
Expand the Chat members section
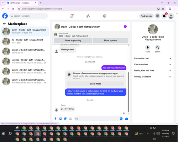coord(153,65)
